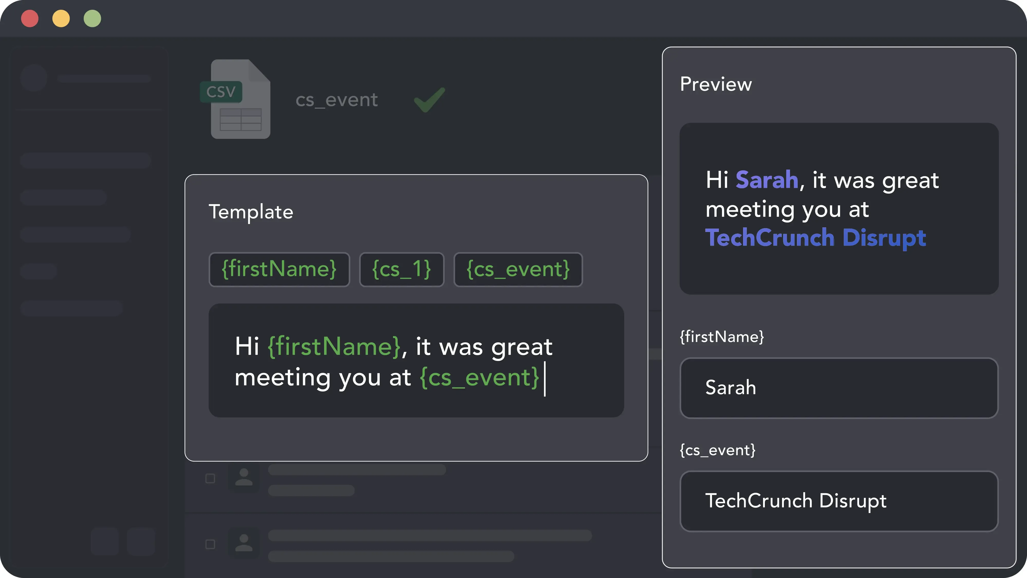This screenshot has height=578, width=1027.
Task: Close the window with the red button
Action: click(x=30, y=19)
